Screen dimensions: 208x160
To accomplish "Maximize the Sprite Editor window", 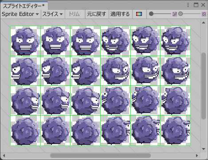I will 196,5.
